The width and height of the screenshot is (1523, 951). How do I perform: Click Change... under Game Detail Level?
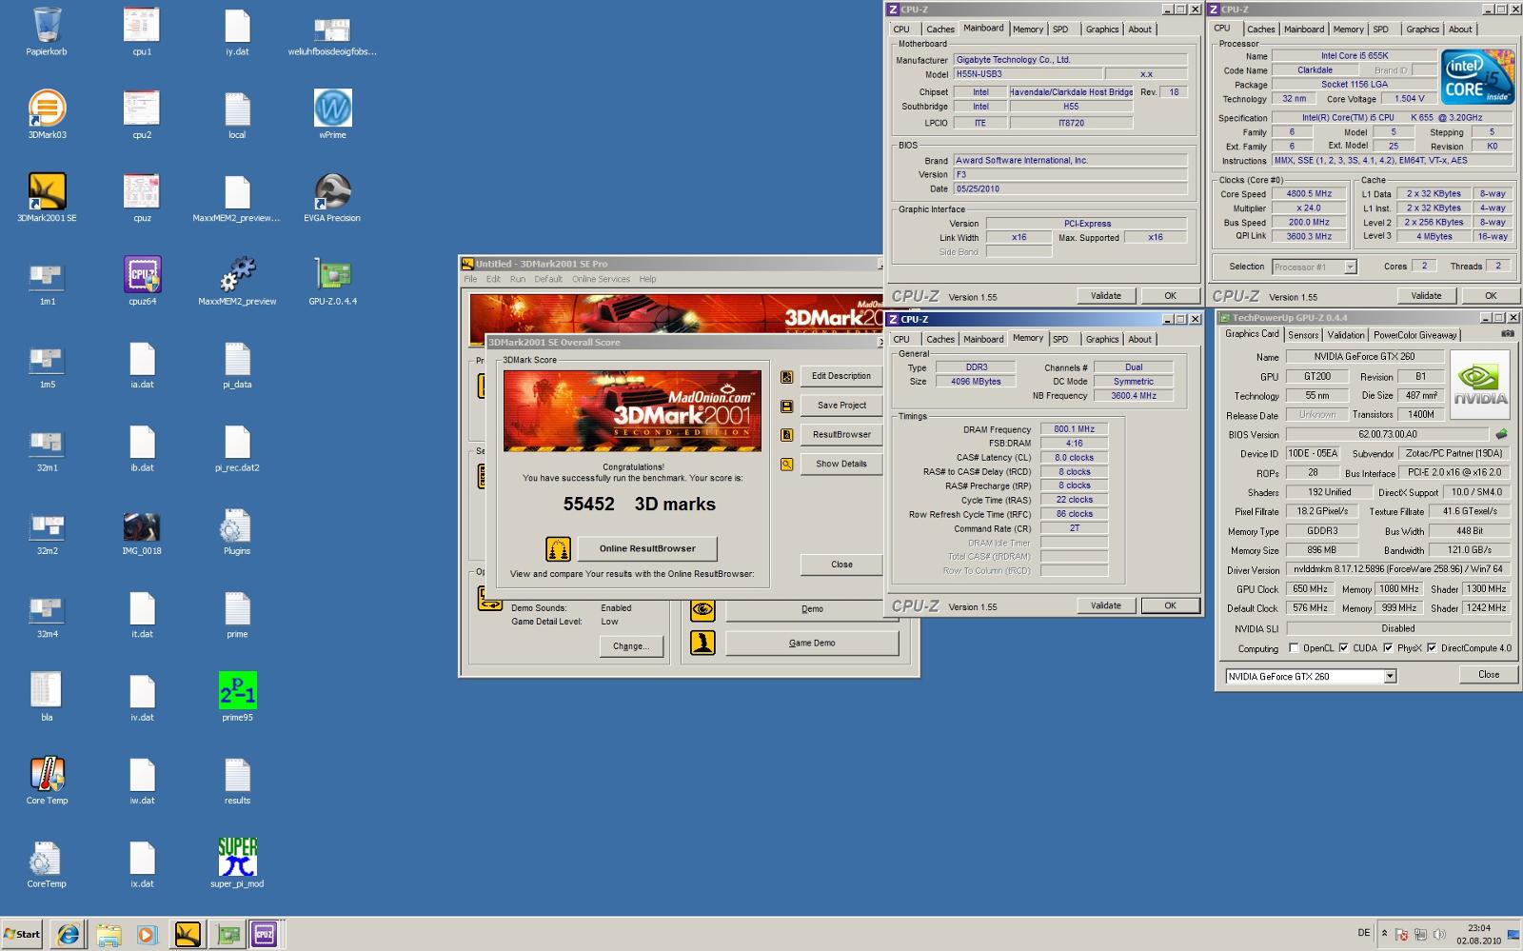631,646
